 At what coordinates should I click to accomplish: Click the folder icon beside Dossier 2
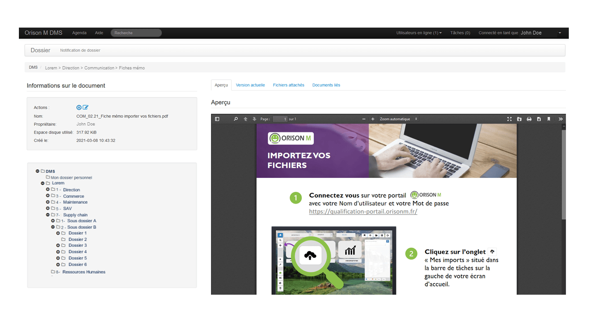pos(64,239)
